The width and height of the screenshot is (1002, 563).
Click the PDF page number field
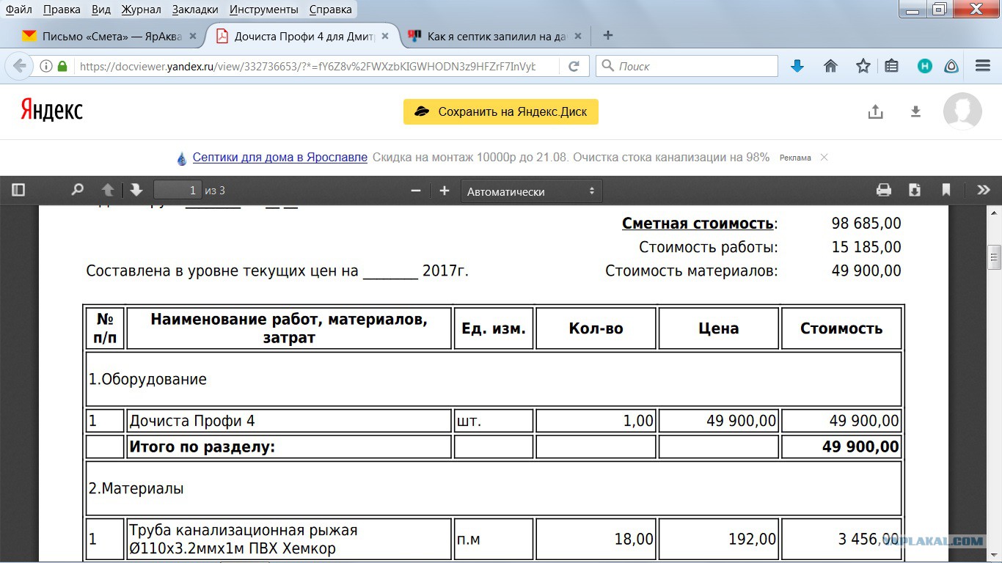178,191
